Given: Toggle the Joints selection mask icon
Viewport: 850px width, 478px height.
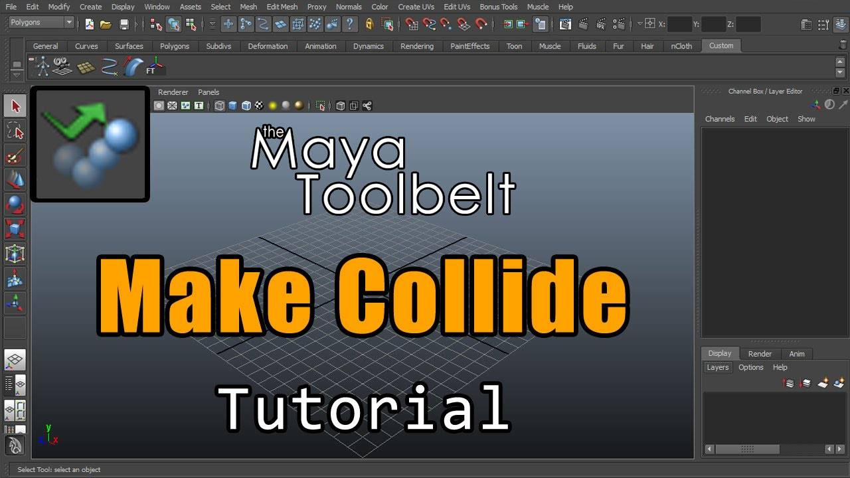Looking at the screenshot, I should pyautogui.click(x=246, y=24).
